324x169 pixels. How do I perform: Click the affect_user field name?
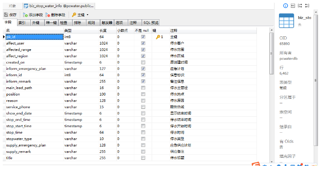coord(15,43)
